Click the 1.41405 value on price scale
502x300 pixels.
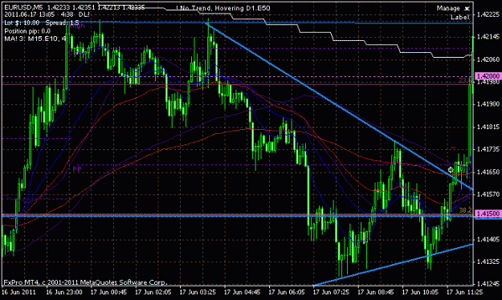[488, 239]
